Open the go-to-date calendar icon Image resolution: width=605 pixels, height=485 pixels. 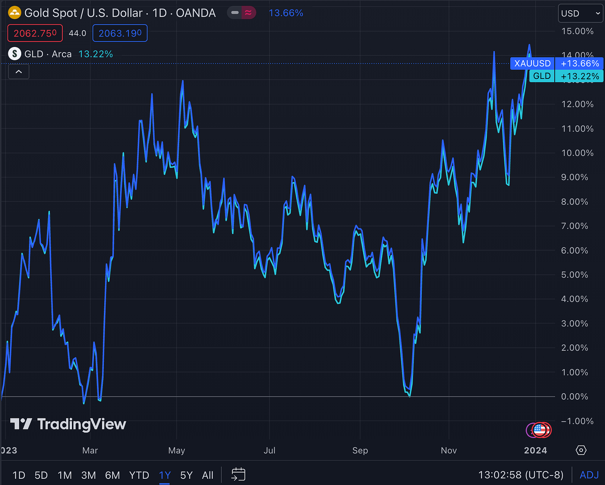coord(239,474)
